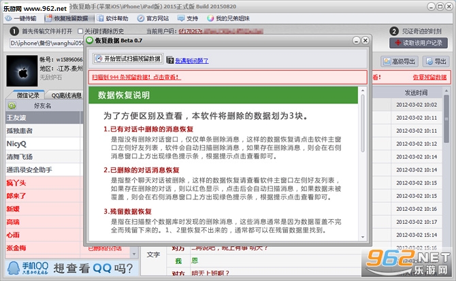Click the message text 明天上班啊？

click(210, 273)
